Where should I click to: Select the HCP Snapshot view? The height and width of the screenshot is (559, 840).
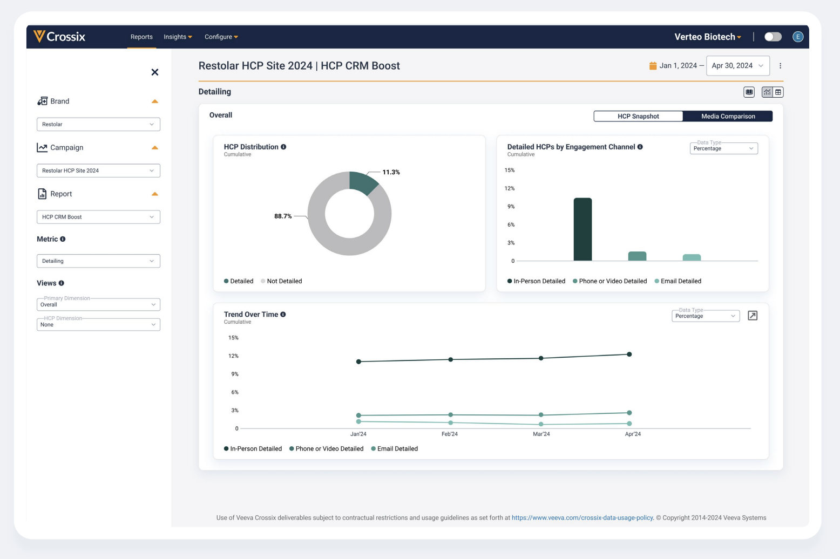coord(638,116)
